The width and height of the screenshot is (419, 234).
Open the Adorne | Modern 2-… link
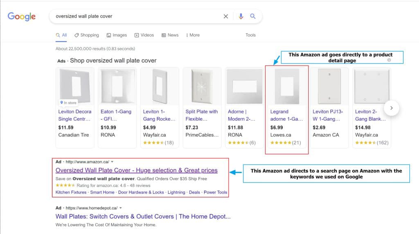point(241,115)
